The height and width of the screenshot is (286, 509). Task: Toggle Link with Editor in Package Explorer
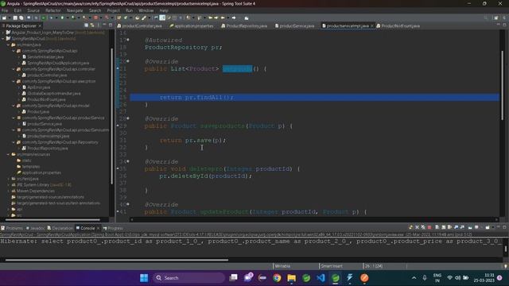[92, 25]
